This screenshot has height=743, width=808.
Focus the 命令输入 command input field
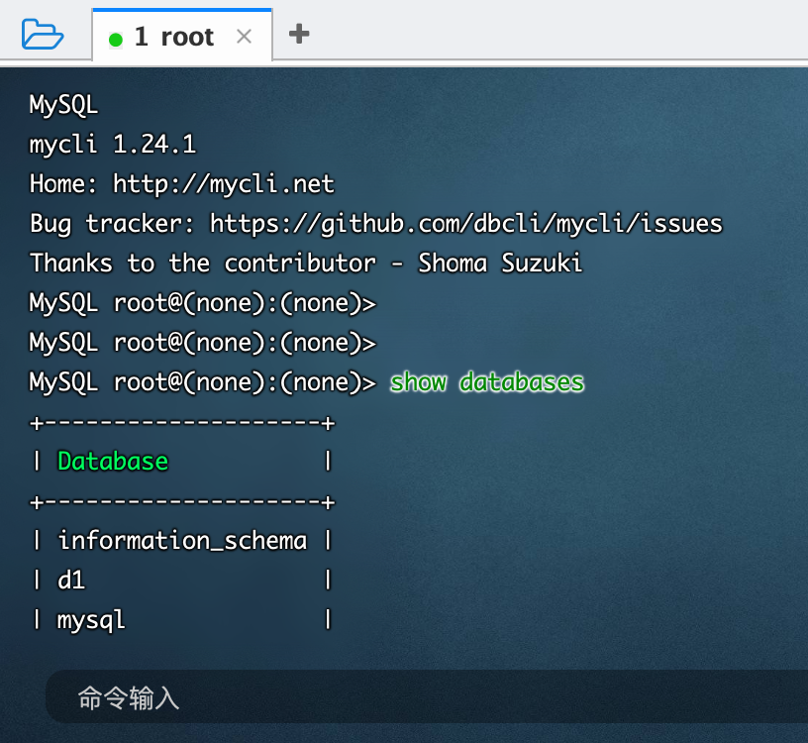pos(427,697)
